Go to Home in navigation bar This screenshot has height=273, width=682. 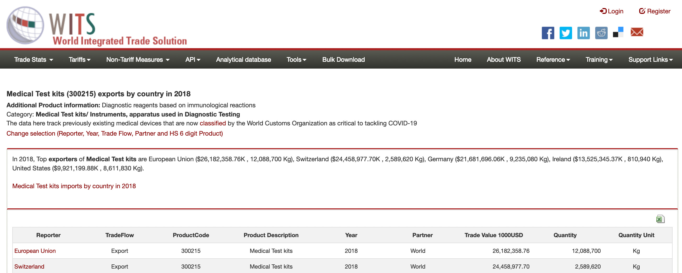[463, 60]
